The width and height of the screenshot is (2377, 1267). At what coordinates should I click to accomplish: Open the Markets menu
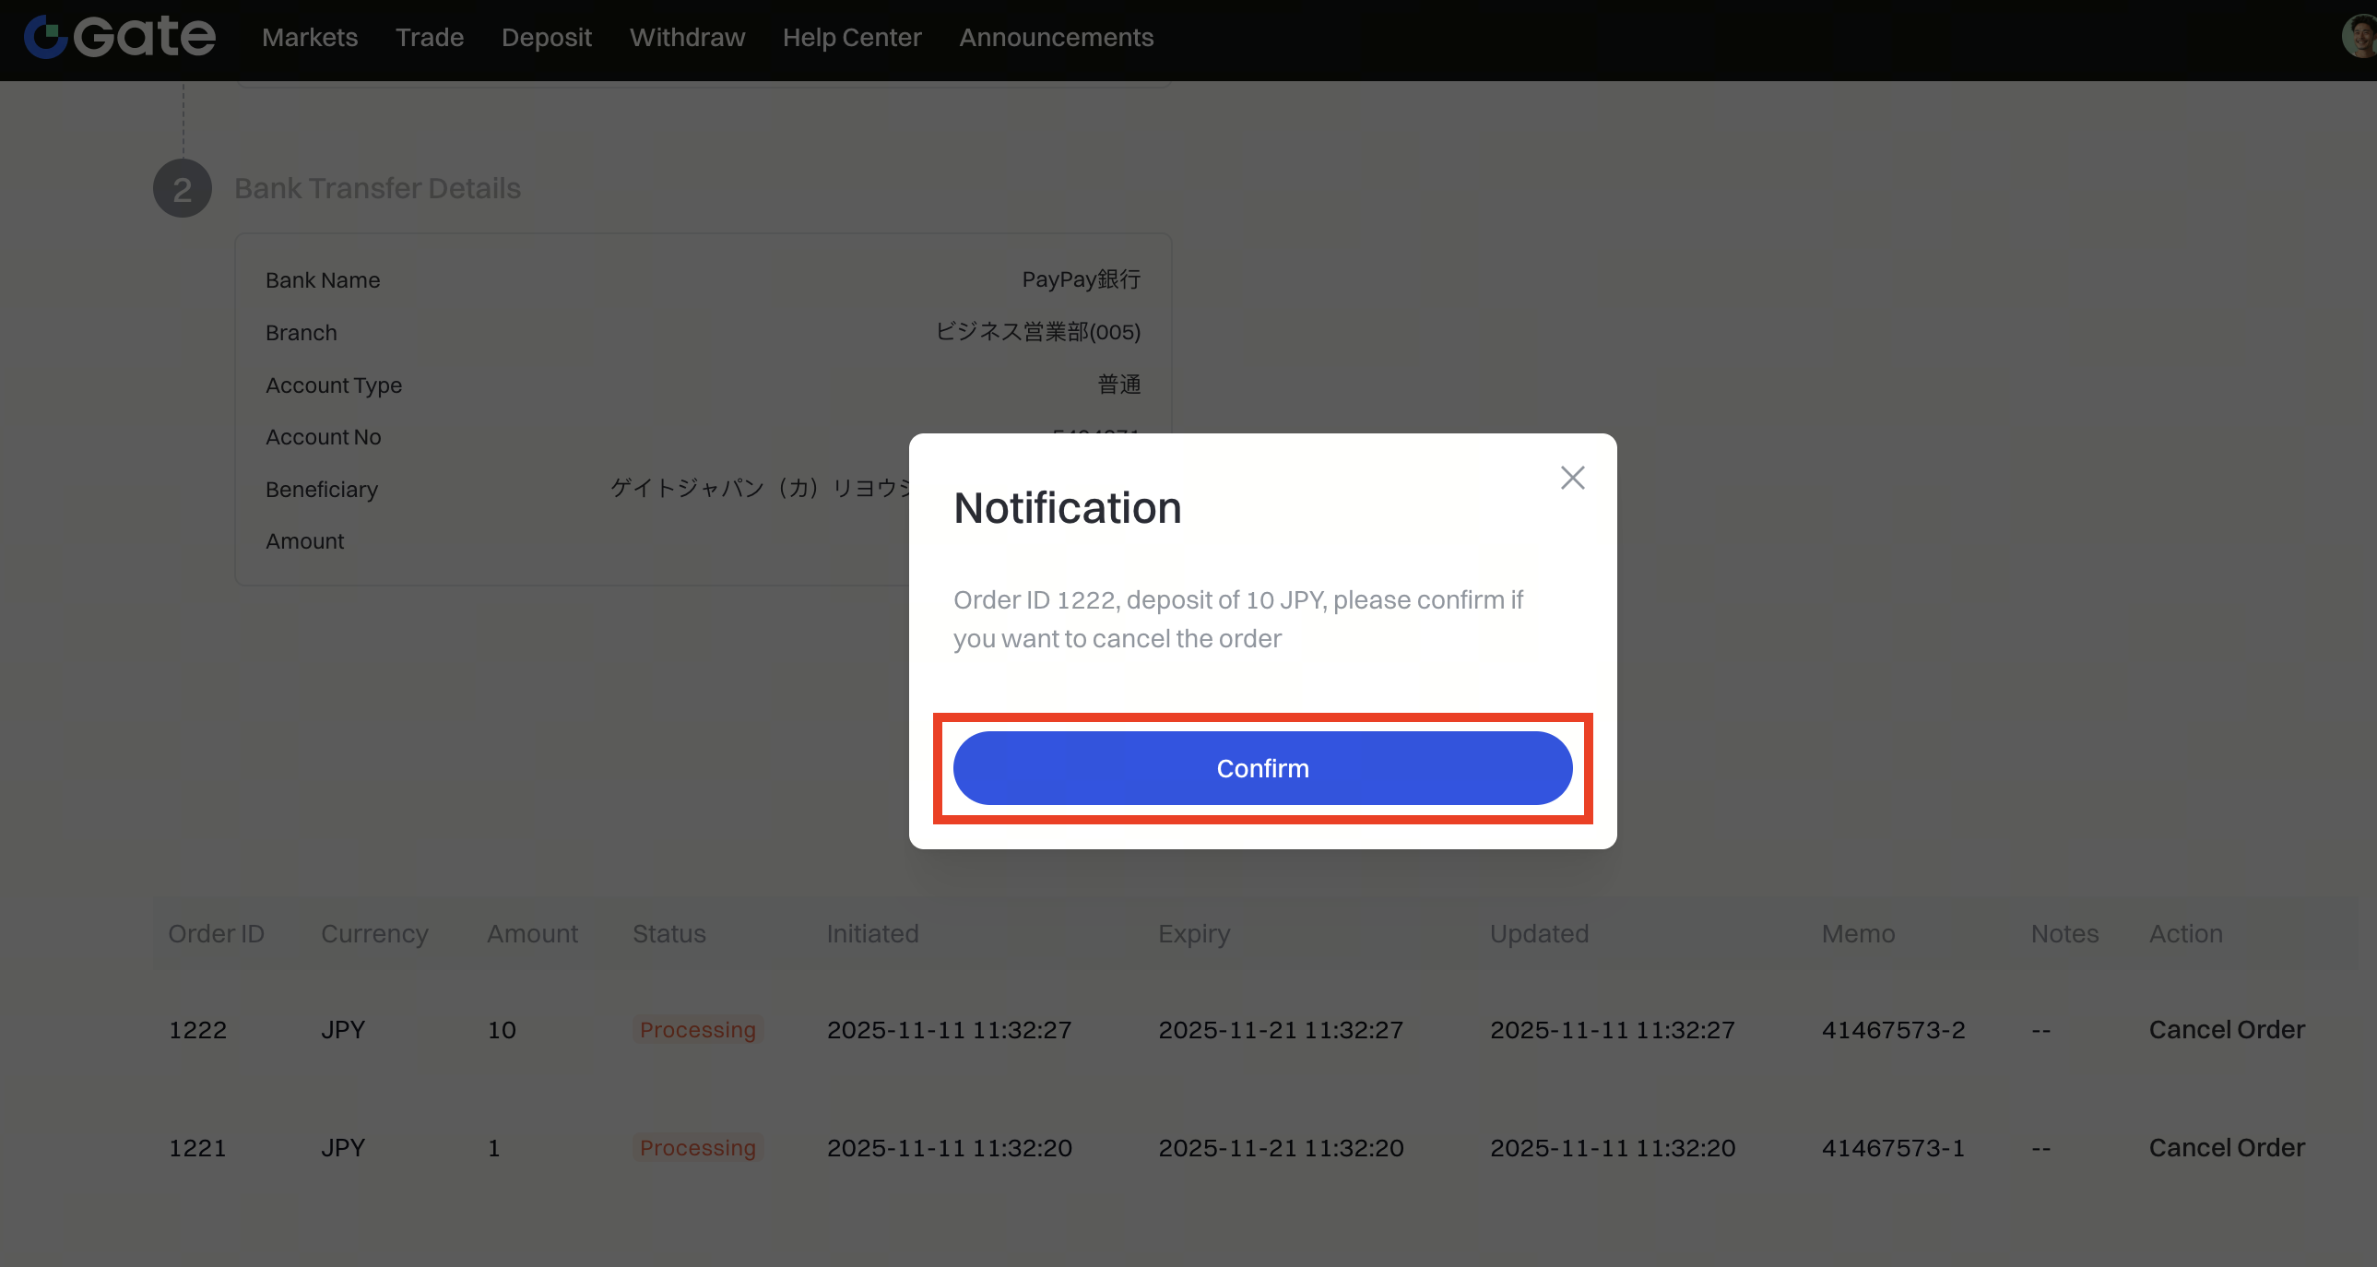pos(309,37)
